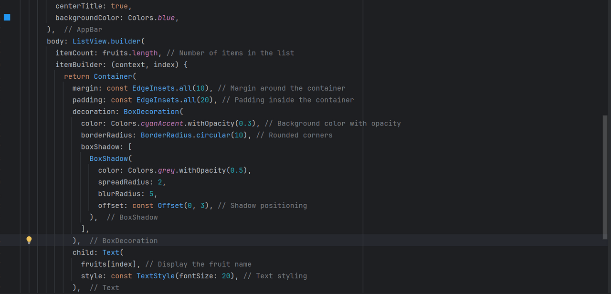Click the yellow lightbulb quick-fix icon
The height and width of the screenshot is (294, 611).
pos(29,240)
